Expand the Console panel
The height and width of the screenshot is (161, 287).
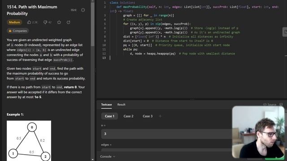click(x=108, y=157)
